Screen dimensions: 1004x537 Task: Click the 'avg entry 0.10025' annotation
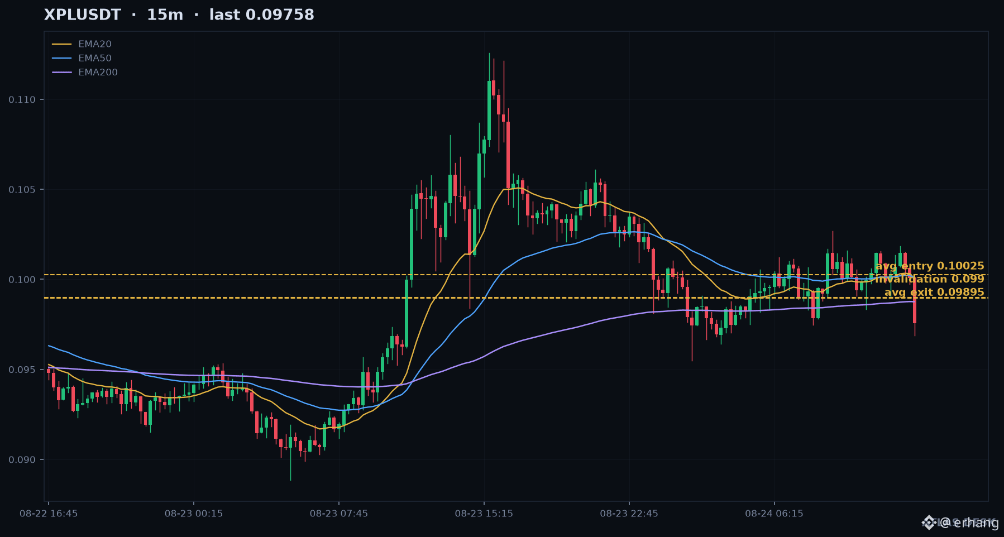coord(930,266)
